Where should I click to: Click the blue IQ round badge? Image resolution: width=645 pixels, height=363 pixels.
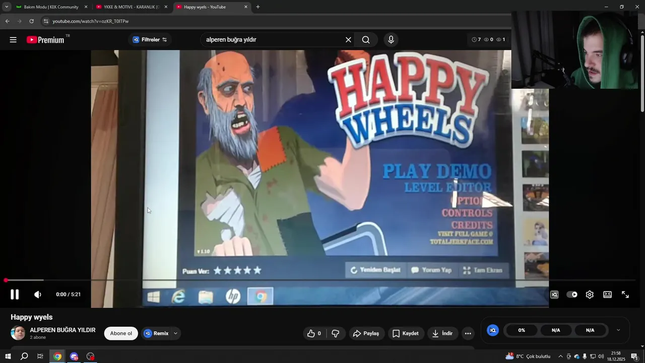(493, 330)
